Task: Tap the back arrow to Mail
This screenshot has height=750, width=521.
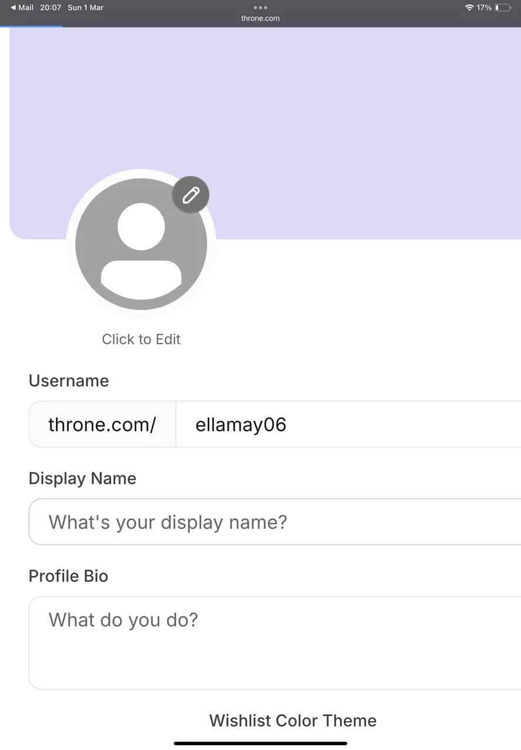Action: (14, 8)
